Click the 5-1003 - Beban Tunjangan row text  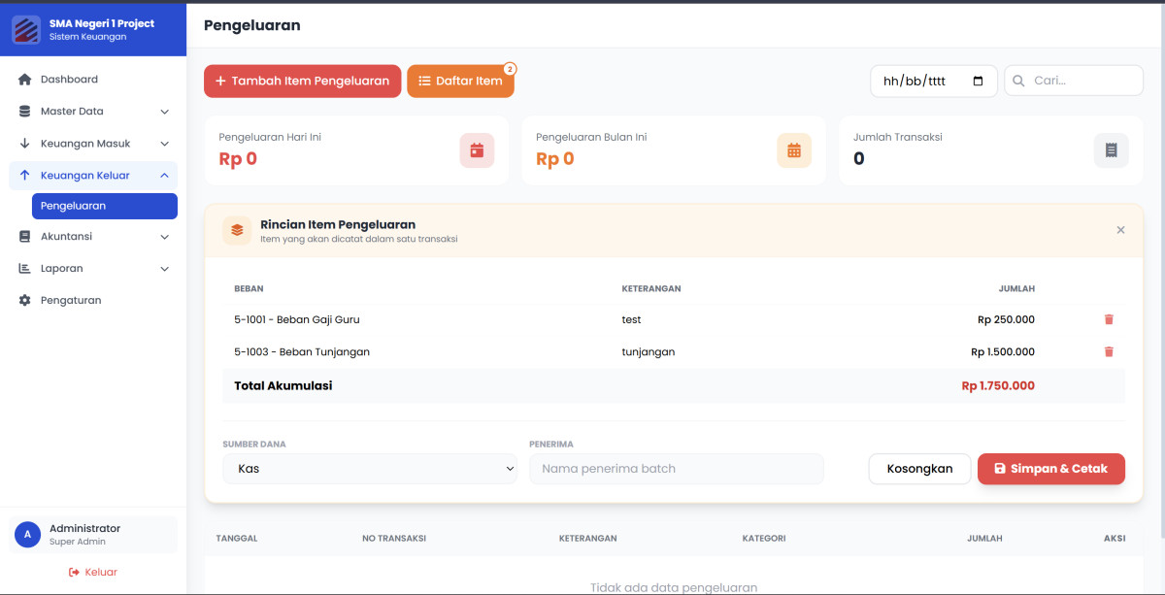click(302, 351)
